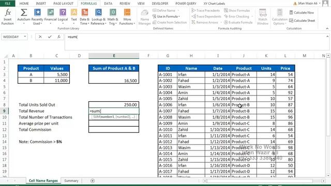Click the horizontal scrollbar left arrow
The height and width of the screenshot is (186, 331).
pos(205,181)
